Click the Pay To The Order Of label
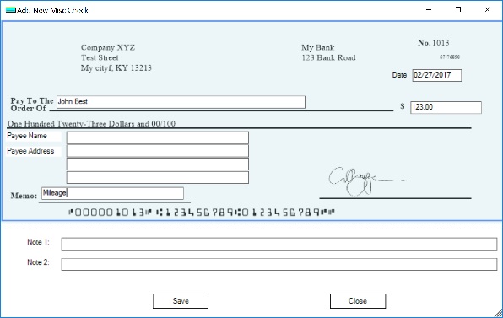 coord(32,105)
